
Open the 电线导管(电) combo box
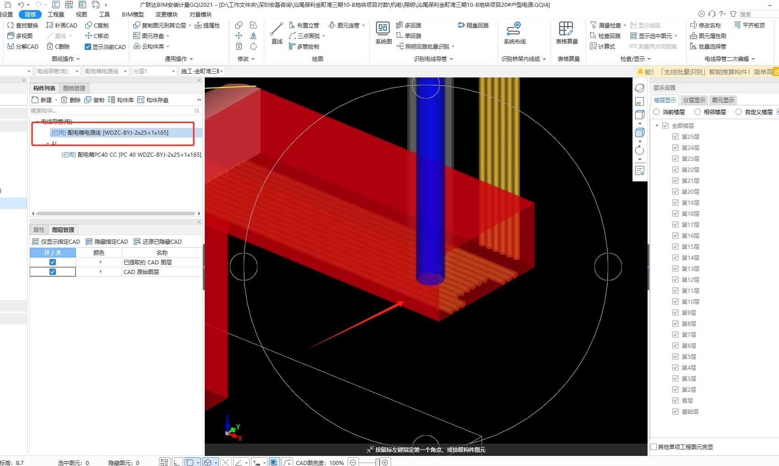(58, 71)
